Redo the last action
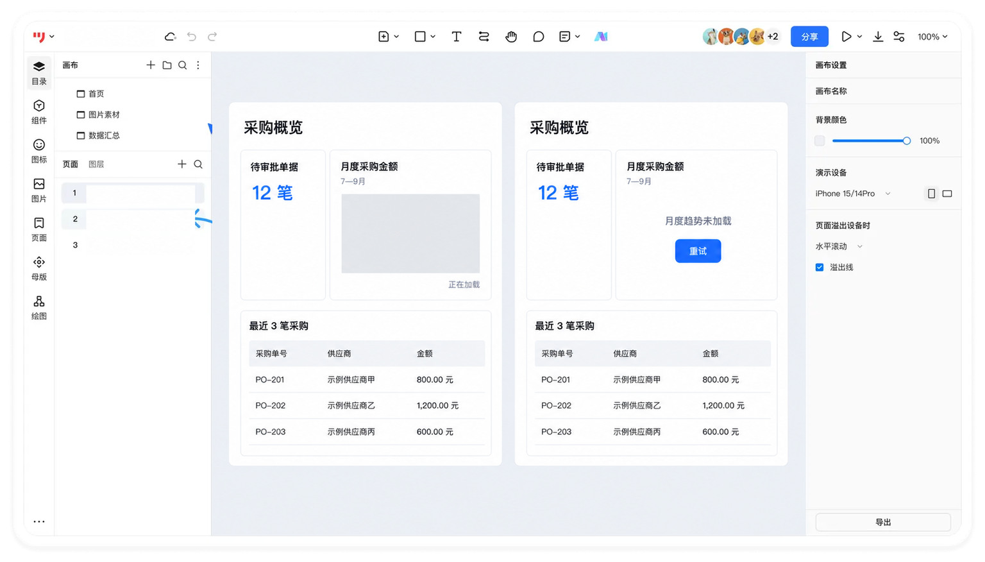The image size is (985, 562). [212, 37]
